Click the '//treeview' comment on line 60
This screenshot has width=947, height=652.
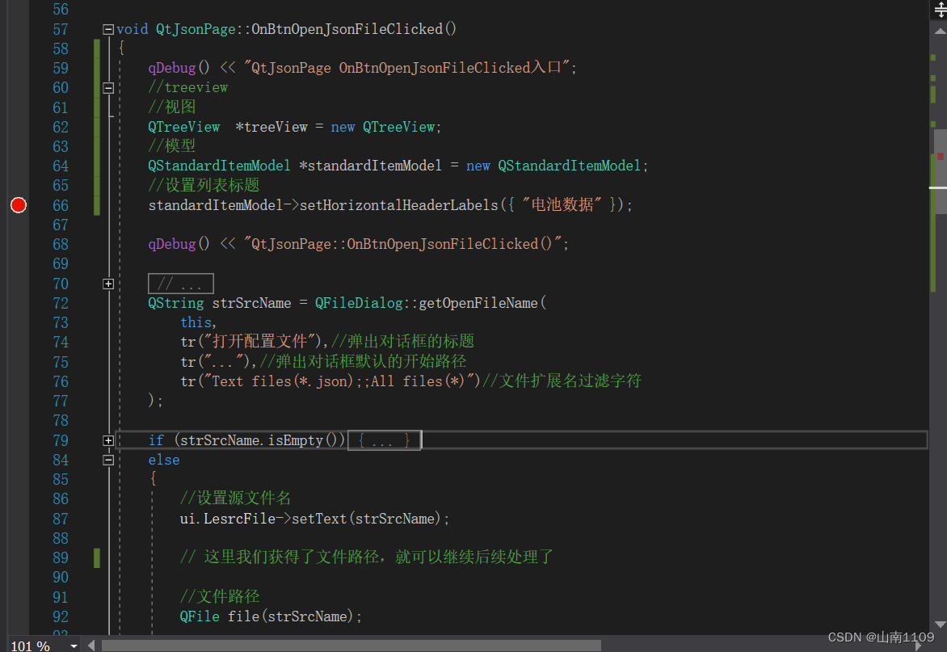coord(188,88)
